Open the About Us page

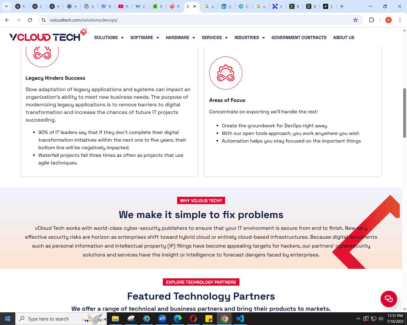(x=344, y=37)
